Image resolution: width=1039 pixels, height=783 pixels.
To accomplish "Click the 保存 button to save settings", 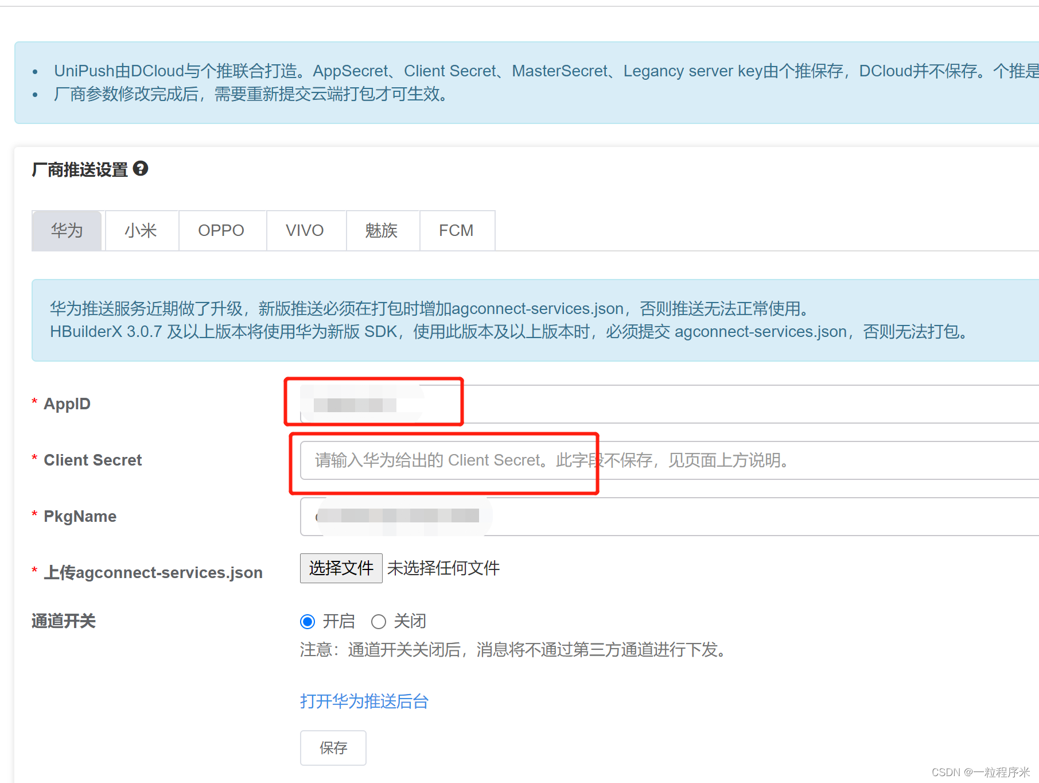I will (333, 748).
